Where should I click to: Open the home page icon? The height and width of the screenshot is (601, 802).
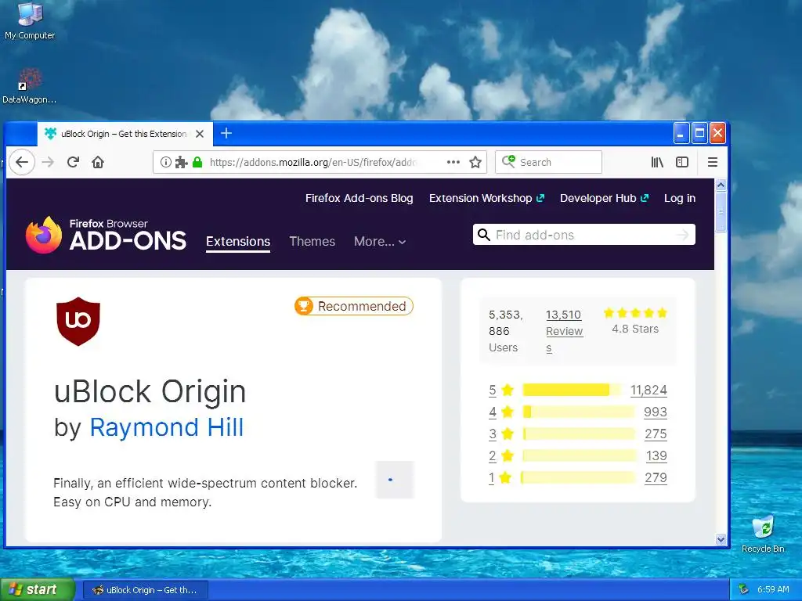tap(98, 162)
